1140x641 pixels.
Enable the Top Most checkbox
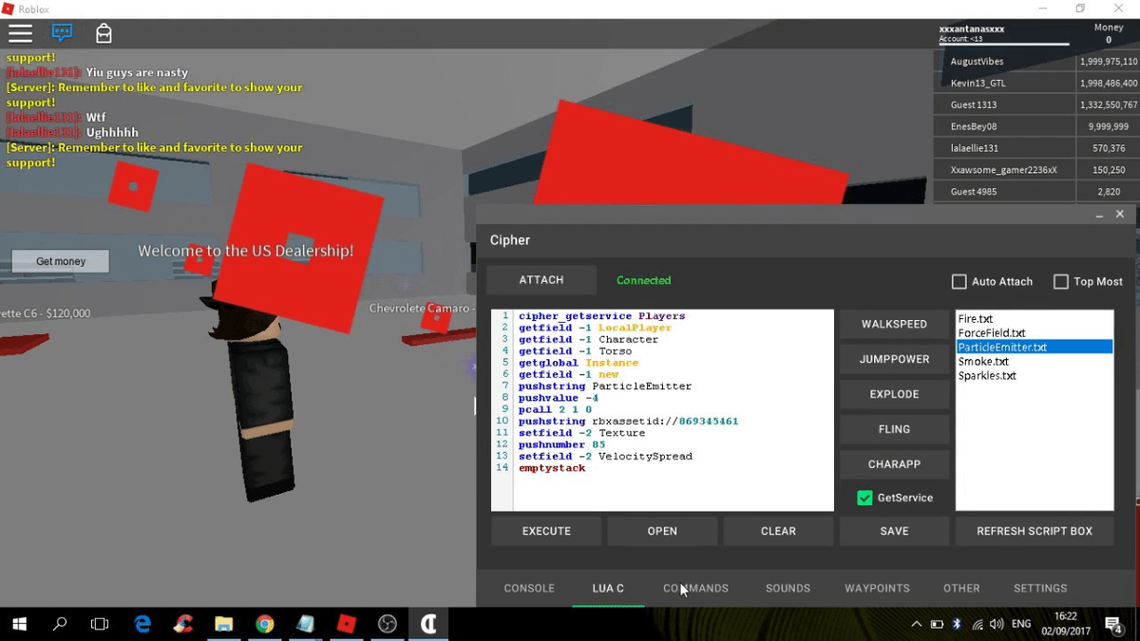coord(1061,282)
